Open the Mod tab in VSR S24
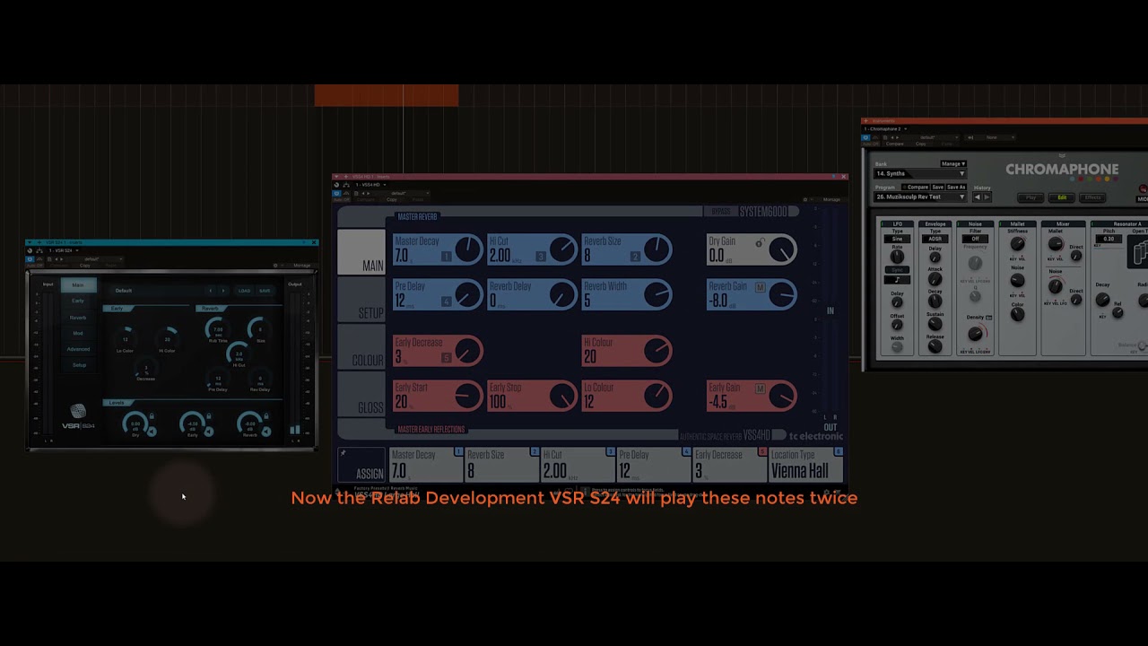 click(x=78, y=333)
